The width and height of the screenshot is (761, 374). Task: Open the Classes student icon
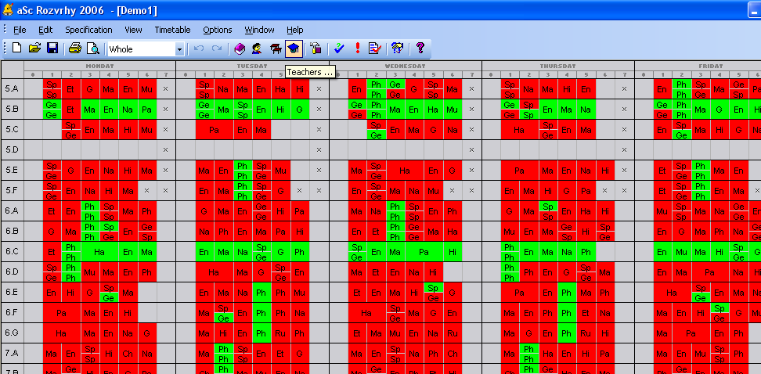coord(258,49)
